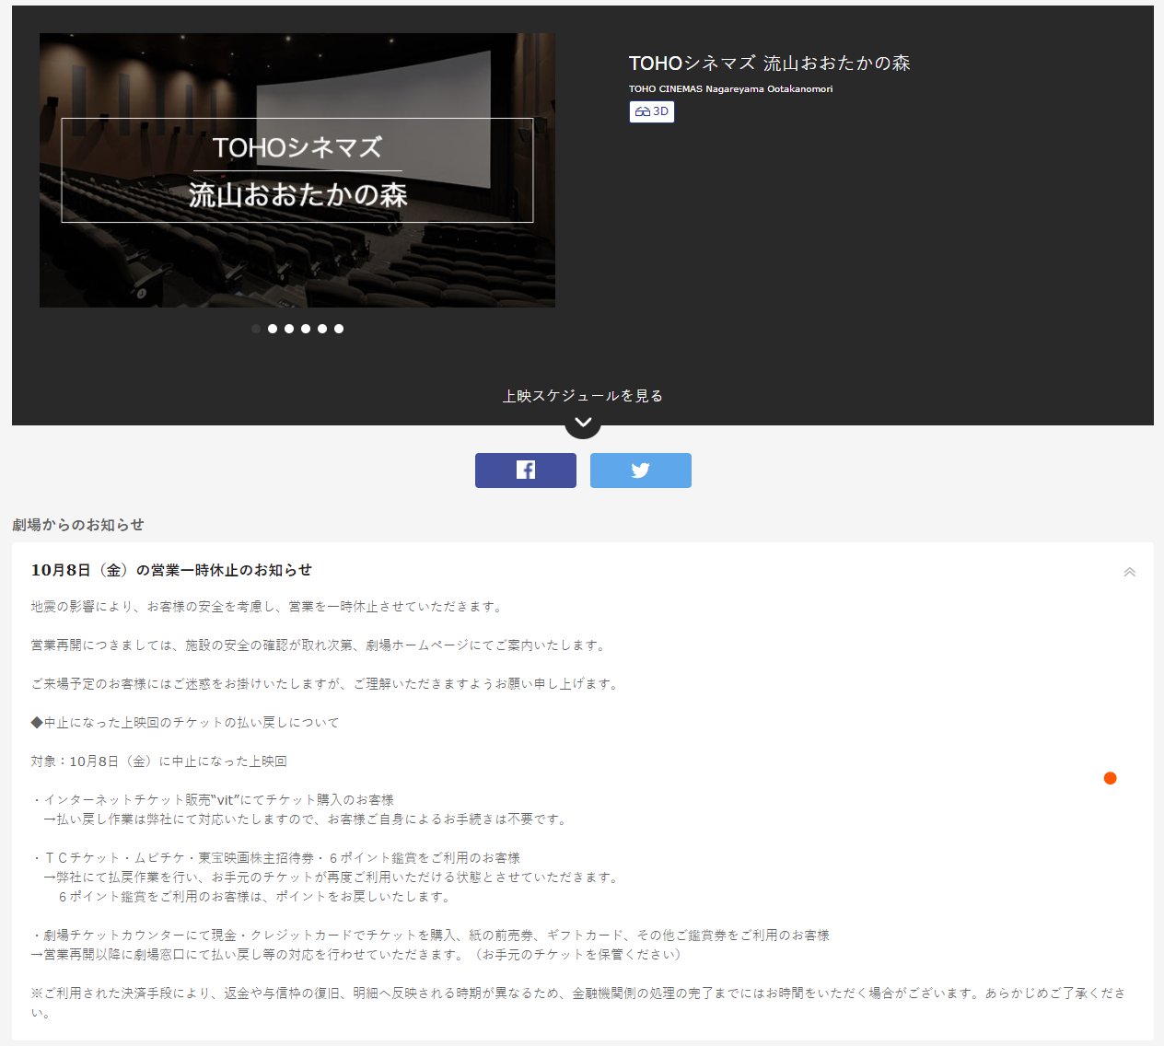Screen dimensions: 1164x1046
Task: Share page via Facebook button
Action: coord(526,471)
